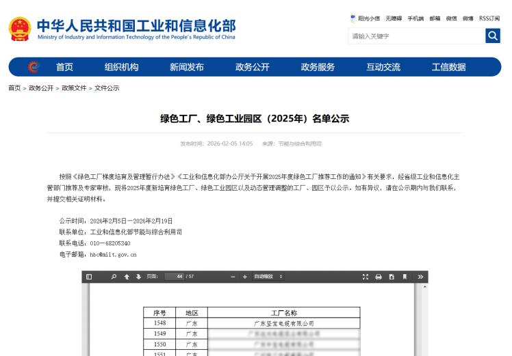Download the PDF file
Viewport: 512px width, 356px height.
point(392,277)
